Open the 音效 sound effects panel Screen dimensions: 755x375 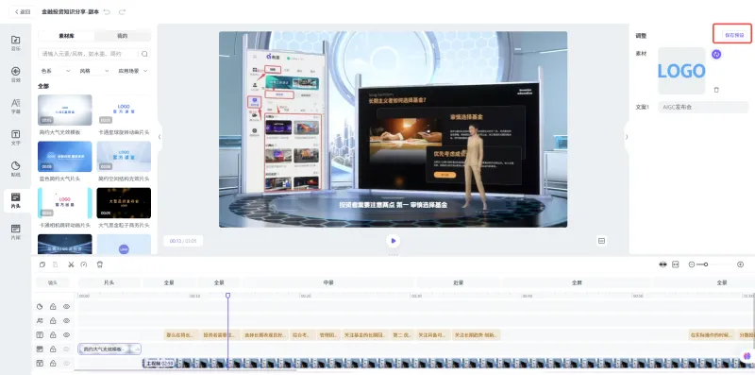[x=15, y=75]
